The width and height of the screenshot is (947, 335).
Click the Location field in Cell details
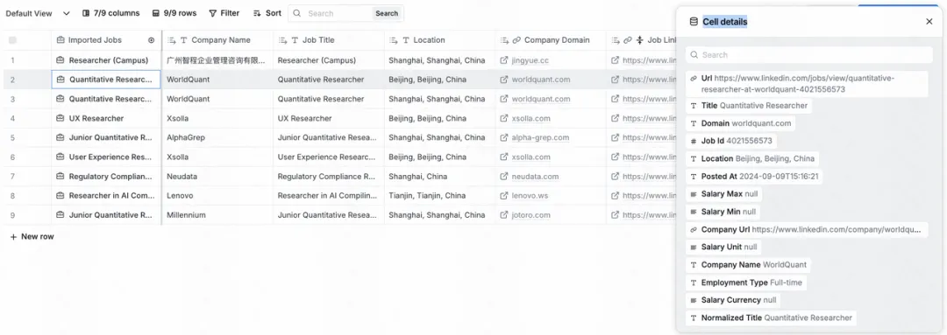752,158
